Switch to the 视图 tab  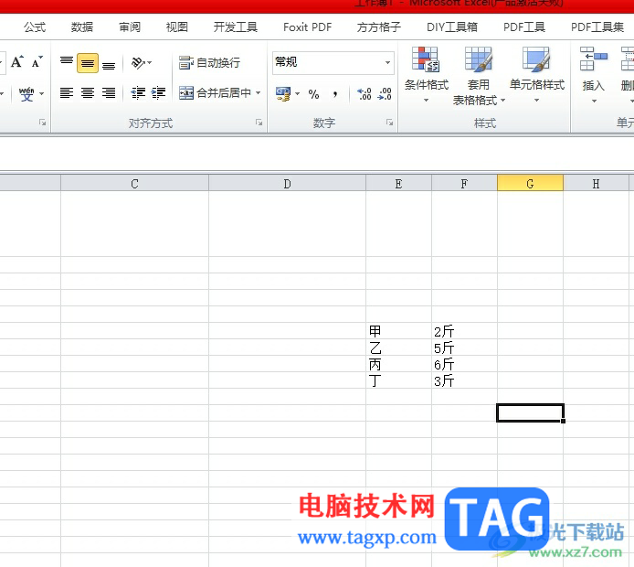pyautogui.click(x=177, y=27)
